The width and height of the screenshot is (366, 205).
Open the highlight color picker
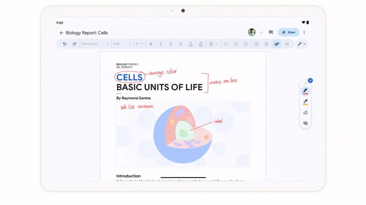coord(201,44)
